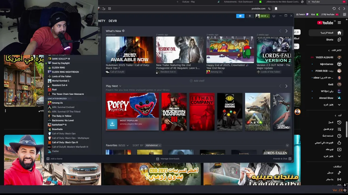Open the Resident Evil Requiem trailer news
348x195 pixels.
tap(179, 53)
